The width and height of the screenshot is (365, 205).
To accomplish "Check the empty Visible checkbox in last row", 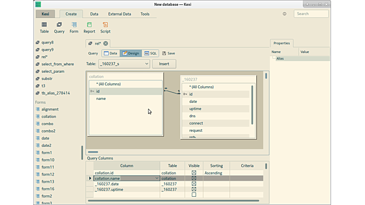I will tap(194, 195).
